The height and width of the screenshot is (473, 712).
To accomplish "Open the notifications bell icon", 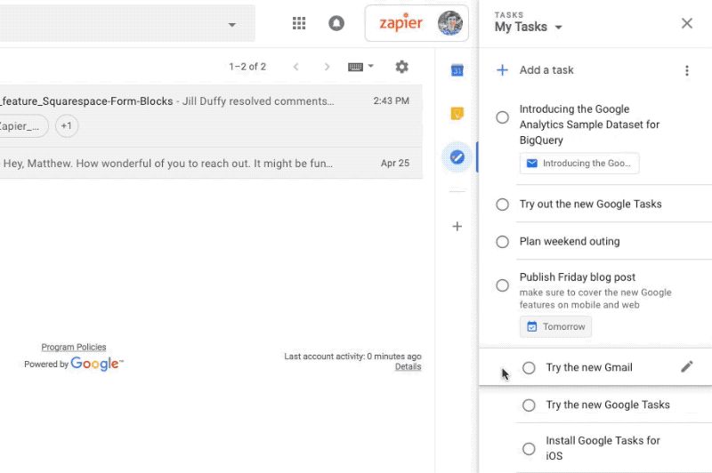I will pyautogui.click(x=336, y=23).
